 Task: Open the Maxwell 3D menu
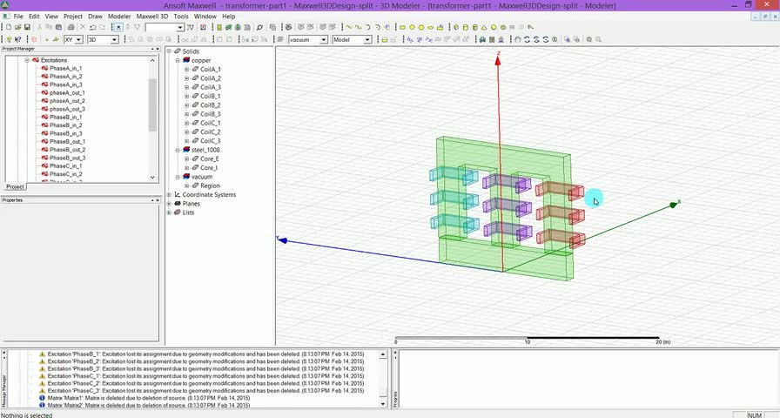152,17
